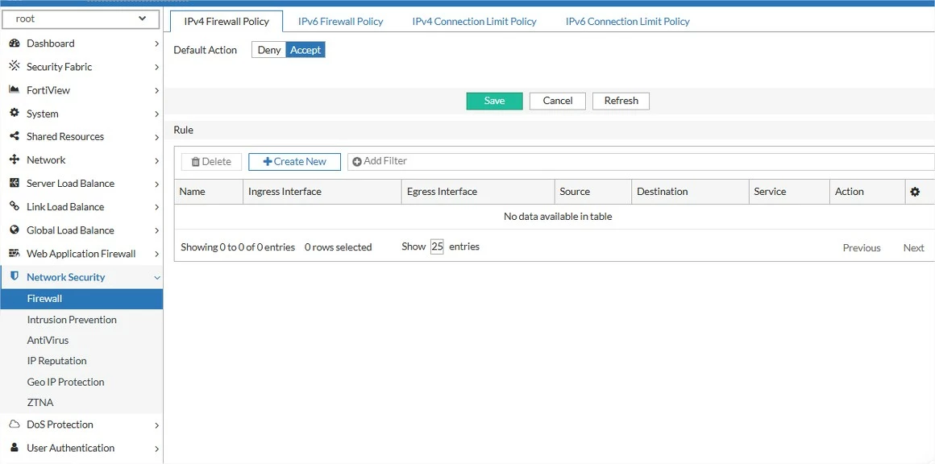Screen dimensions: 935x464
Task: Expand Shared Resources chevron
Action: 156,137
